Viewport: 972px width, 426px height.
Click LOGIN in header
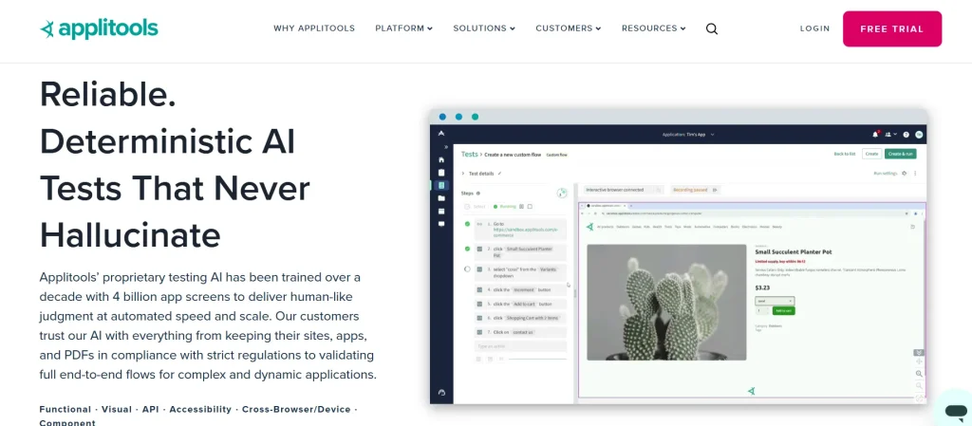(x=814, y=28)
